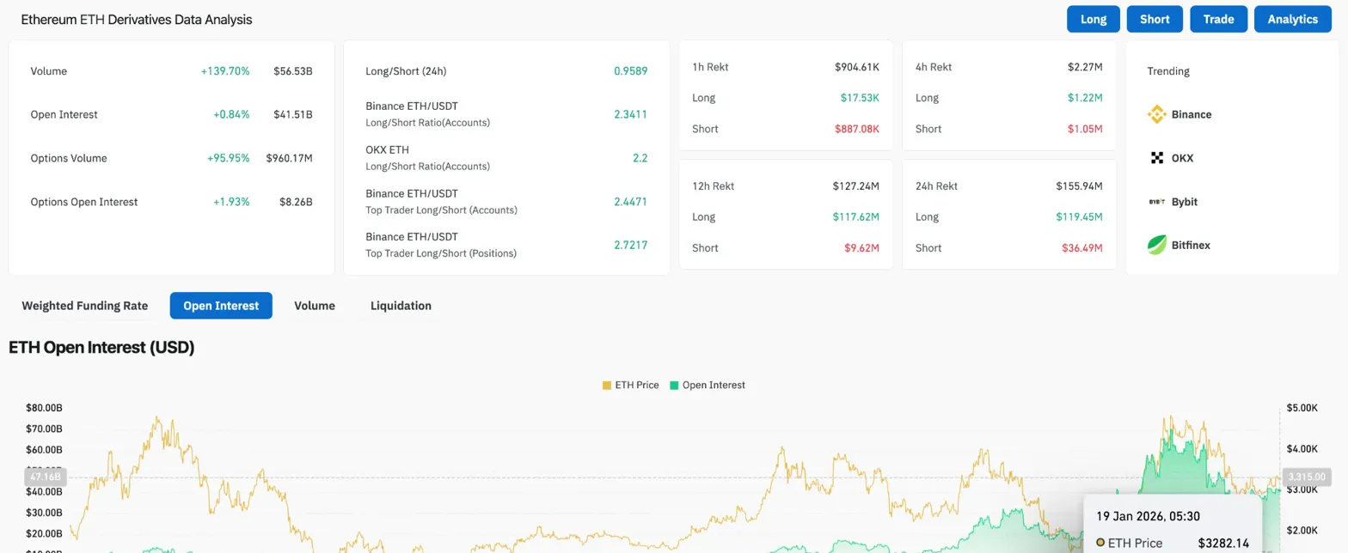The height and width of the screenshot is (553, 1348).
Task: Show the Liquidation tab
Action: [x=401, y=306]
